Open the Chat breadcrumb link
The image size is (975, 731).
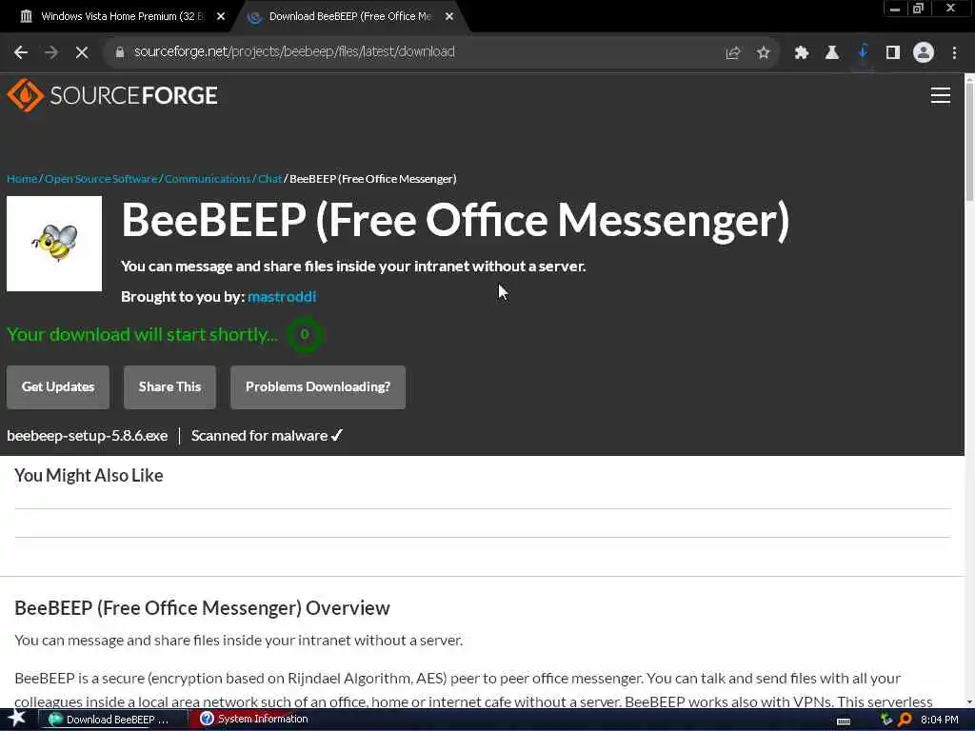click(x=269, y=179)
